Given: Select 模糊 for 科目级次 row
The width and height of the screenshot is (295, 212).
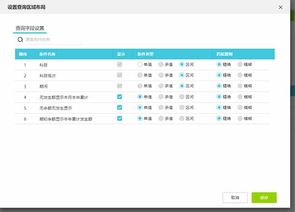Looking at the screenshot, I should coord(240,75).
